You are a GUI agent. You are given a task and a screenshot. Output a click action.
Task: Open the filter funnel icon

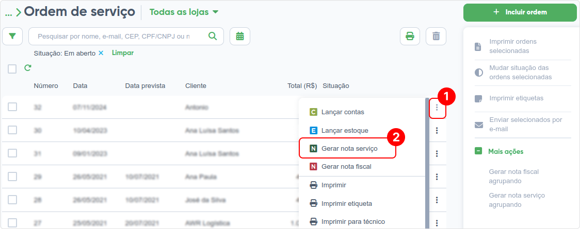[x=12, y=36]
